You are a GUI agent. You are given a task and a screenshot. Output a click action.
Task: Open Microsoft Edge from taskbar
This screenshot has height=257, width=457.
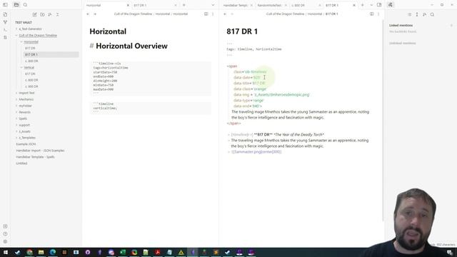click(x=53, y=252)
